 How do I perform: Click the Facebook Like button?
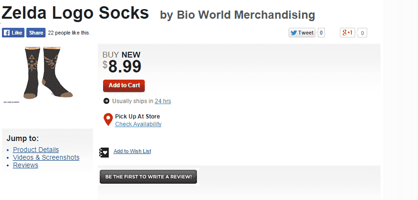(13, 33)
